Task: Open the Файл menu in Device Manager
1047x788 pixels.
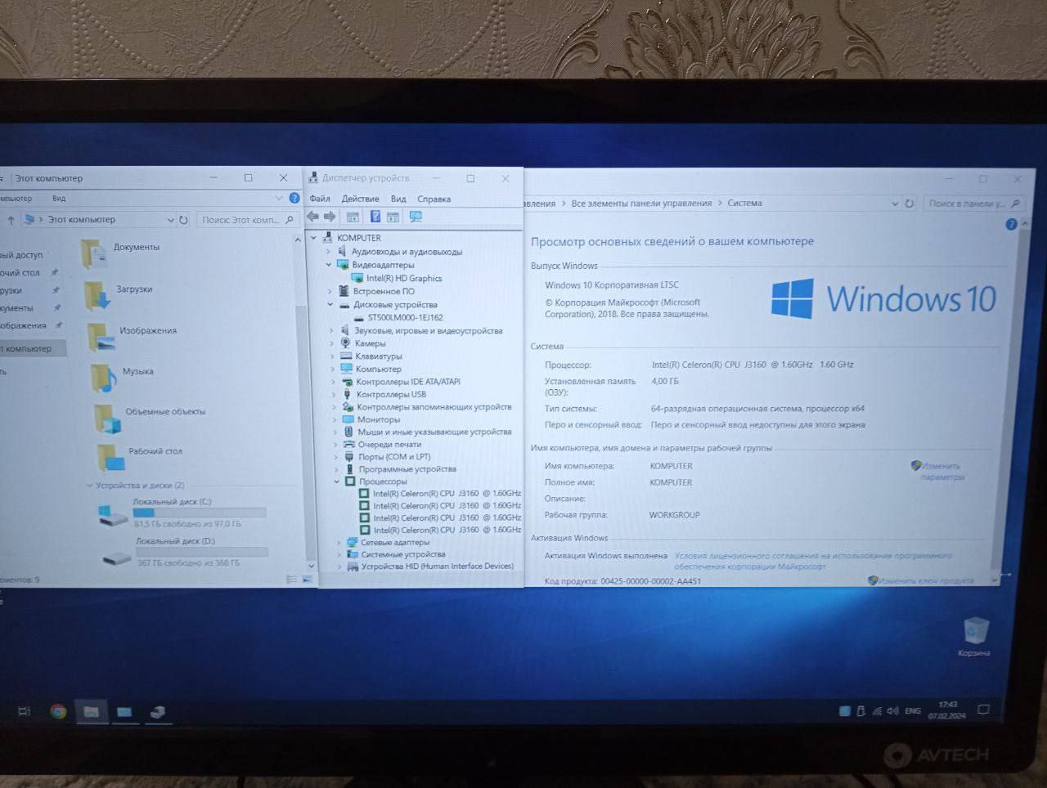Action: pyautogui.click(x=320, y=199)
